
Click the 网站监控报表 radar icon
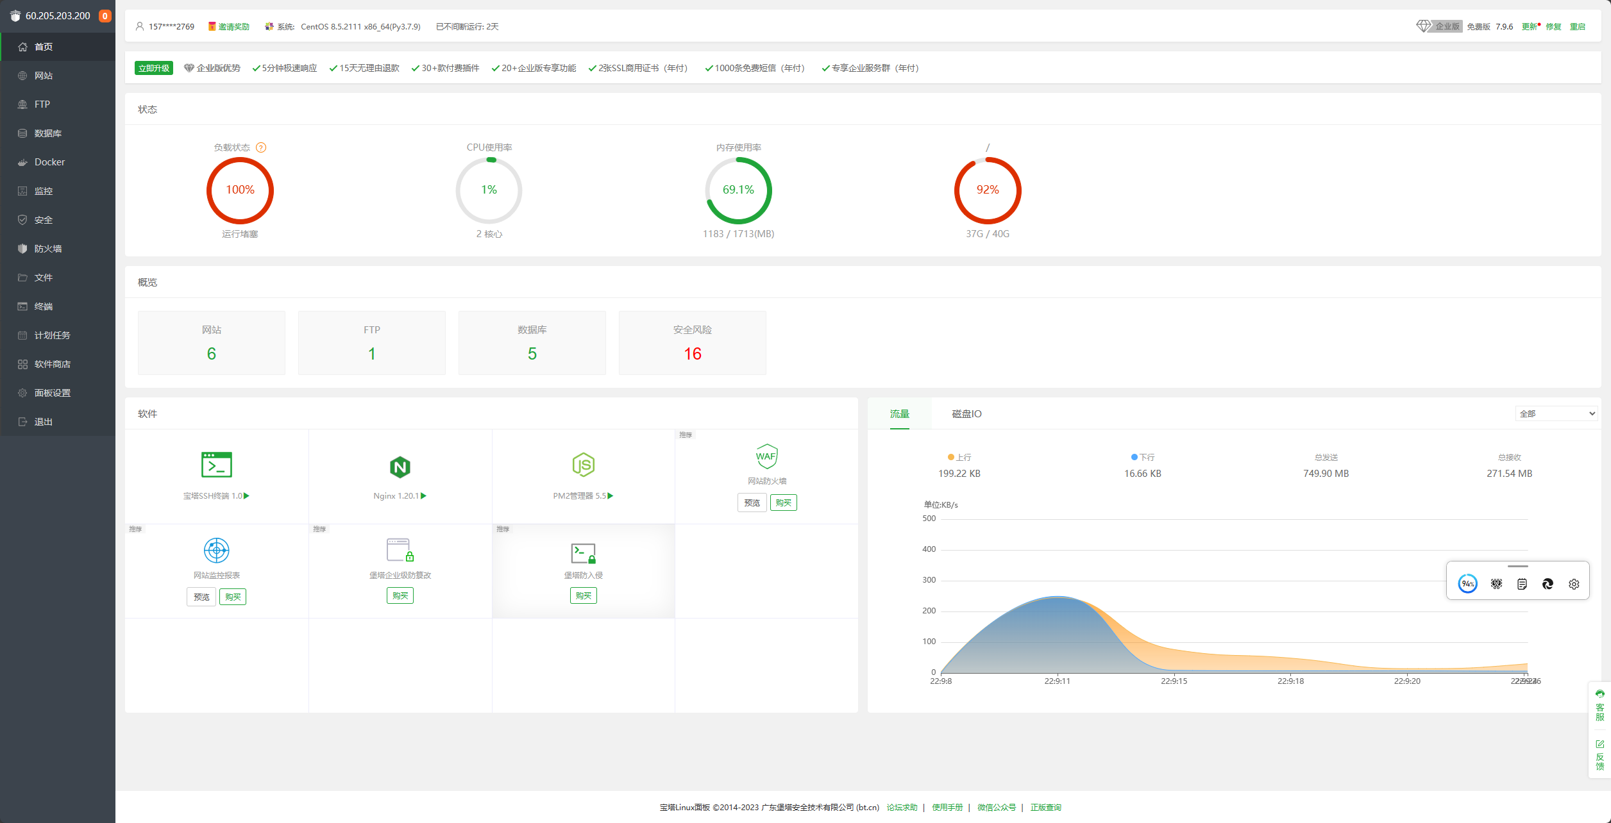tap(217, 550)
